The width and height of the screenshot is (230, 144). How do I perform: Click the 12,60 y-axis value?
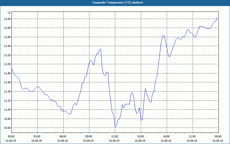[7, 37]
